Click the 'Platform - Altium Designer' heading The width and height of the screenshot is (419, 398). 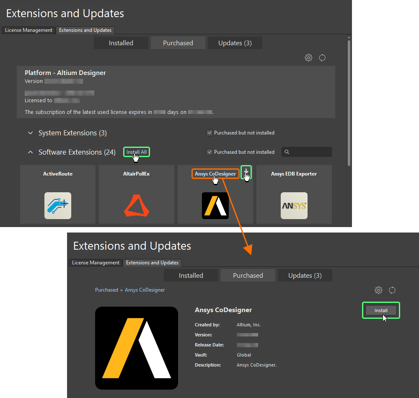tap(65, 72)
